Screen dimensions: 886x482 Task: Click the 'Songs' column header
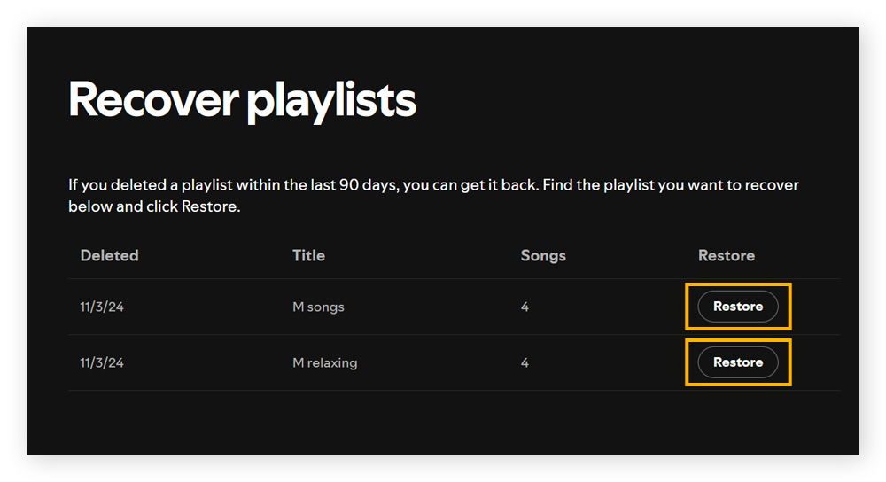(543, 256)
